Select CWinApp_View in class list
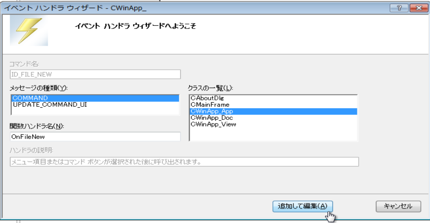430x223 pixels. pos(273,124)
